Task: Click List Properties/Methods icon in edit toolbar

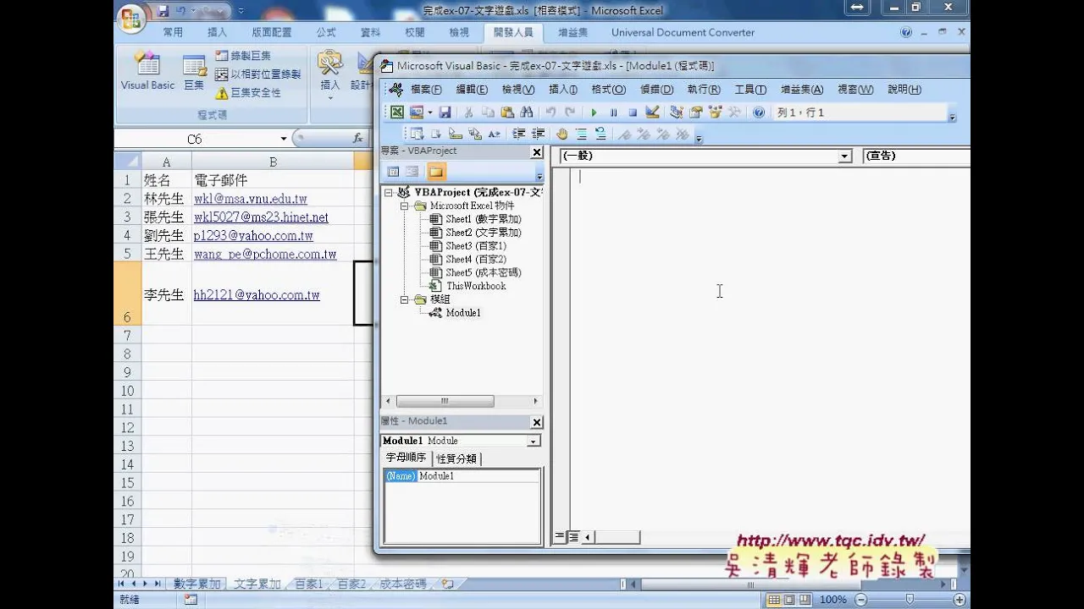Action: coord(417,134)
